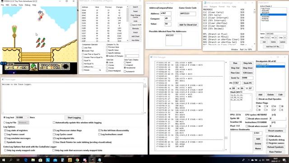This screenshot has width=289, height=163.
Task: Enable ROM offsets checkbox in debugger
Action: click(x=267, y=136)
